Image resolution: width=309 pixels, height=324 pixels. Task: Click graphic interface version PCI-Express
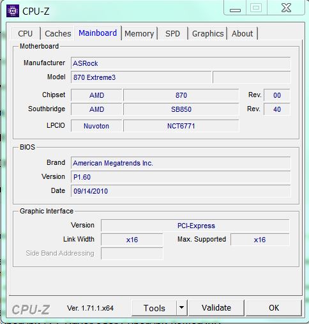click(195, 226)
